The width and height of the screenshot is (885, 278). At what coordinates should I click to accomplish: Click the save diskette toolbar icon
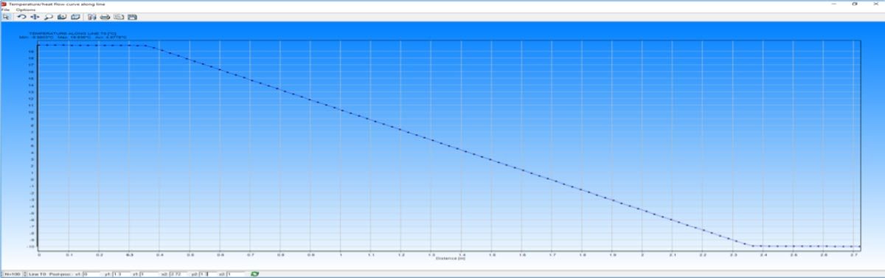coord(132,17)
